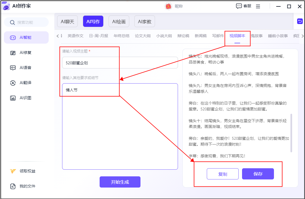Open the AI翻译 tool icon
This screenshot has width=305, height=199.
[x=13, y=83]
